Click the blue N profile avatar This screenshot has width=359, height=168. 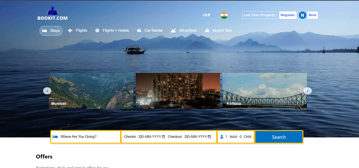tap(302, 15)
